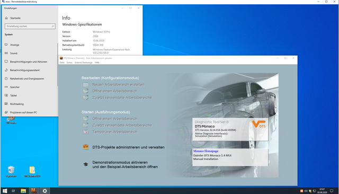
Task: Switch to Settings gear taskbar button
Action: click(44, 191)
